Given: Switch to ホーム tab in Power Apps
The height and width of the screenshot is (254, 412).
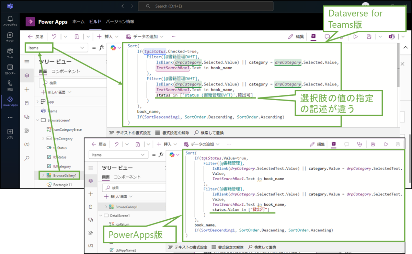Looking at the screenshot, I should 78,22.
